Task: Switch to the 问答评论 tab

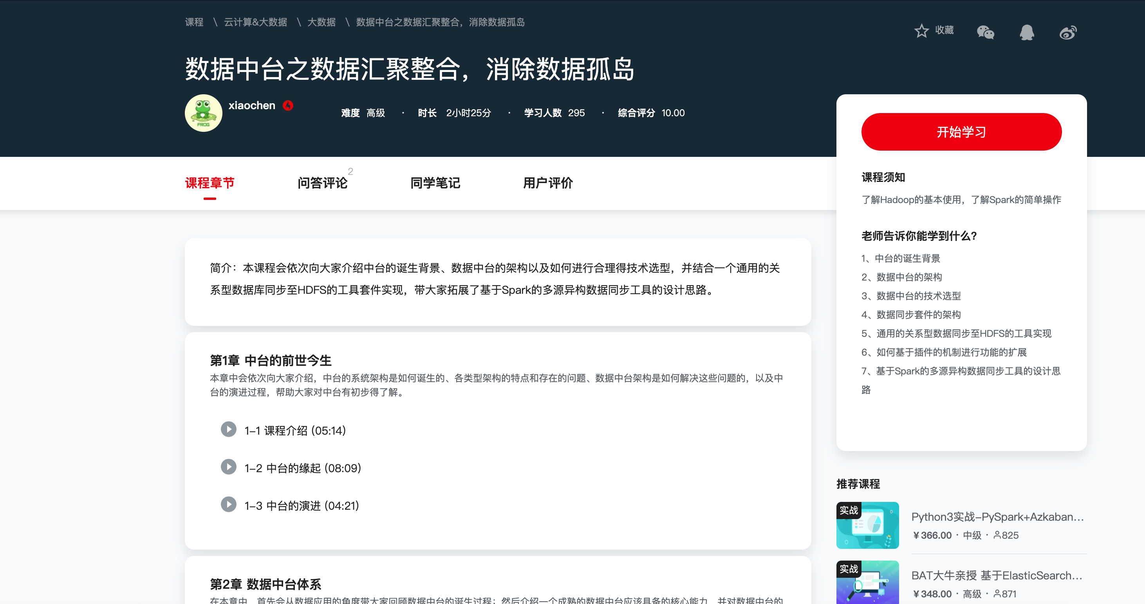Action: pyautogui.click(x=322, y=183)
